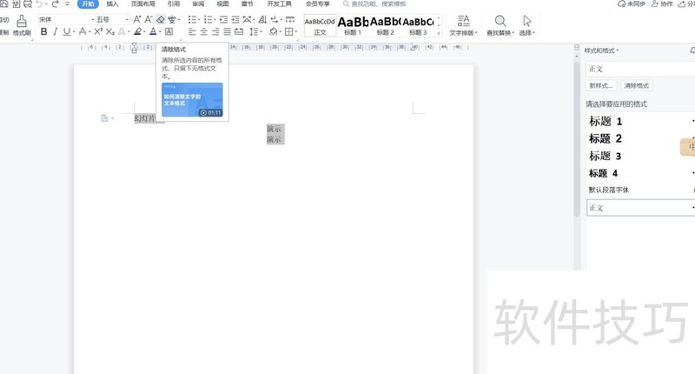Open the 开发工具 Developer tab
695x374 pixels.
[279, 4]
